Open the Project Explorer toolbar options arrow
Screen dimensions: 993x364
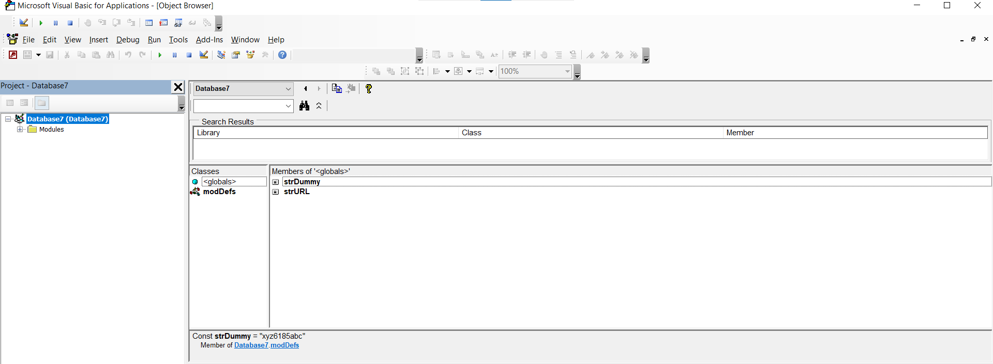[182, 103]
